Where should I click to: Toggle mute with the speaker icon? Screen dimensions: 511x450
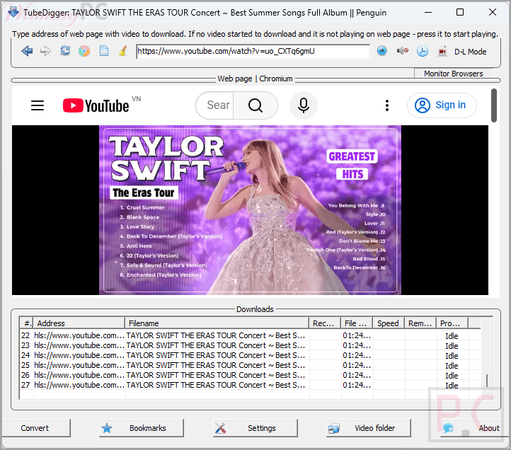tap(403, 50)
